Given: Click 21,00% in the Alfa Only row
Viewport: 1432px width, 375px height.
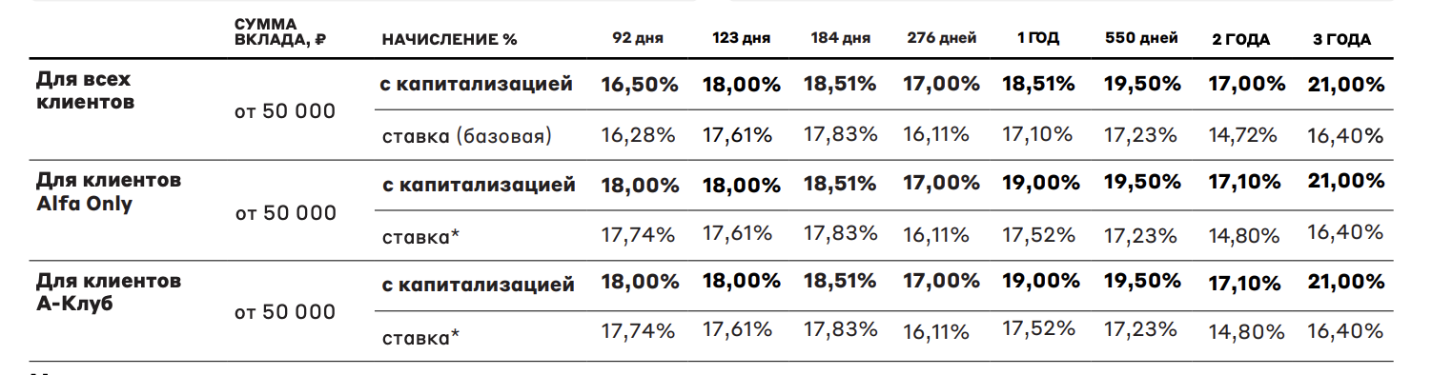Looking at the screenshot, I should (x=1346, y=183).
